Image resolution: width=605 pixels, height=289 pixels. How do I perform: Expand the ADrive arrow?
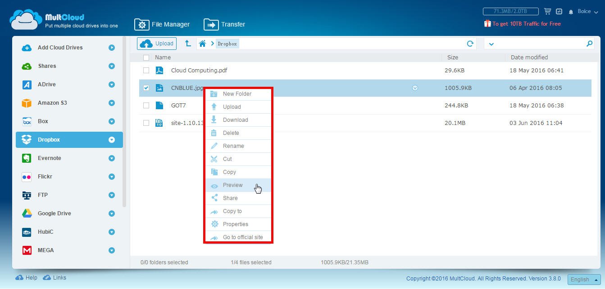[x=112, y=84]
